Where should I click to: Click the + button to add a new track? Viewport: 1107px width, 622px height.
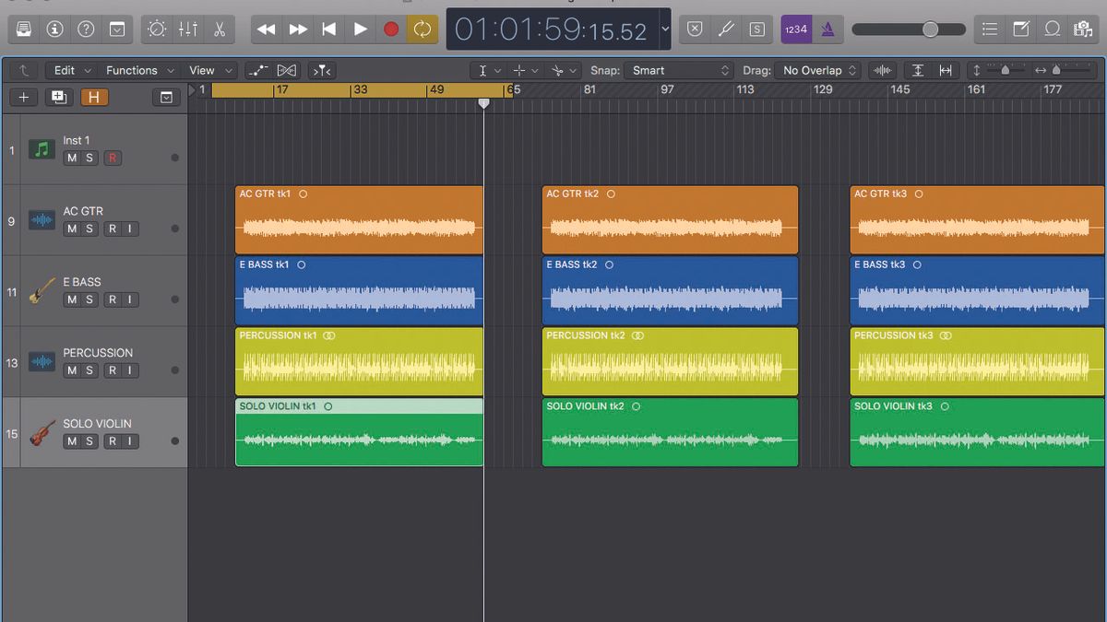[23, 97]
